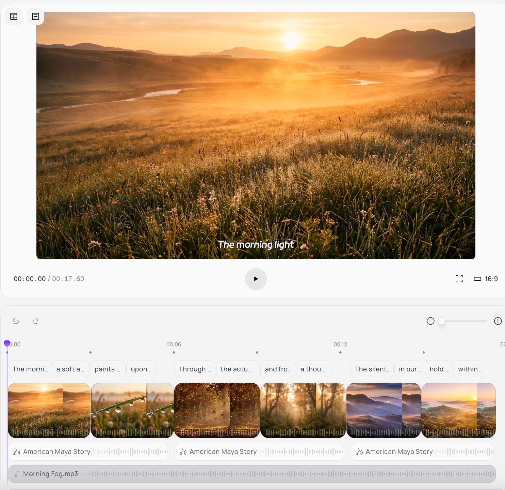Open the script text view icon

[35, 16]
